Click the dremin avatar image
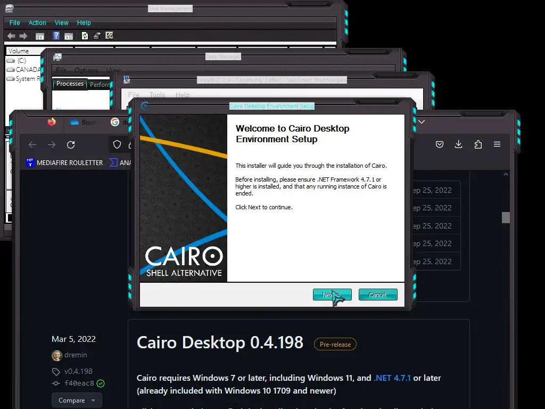545x409 pixels. [56, 355]
